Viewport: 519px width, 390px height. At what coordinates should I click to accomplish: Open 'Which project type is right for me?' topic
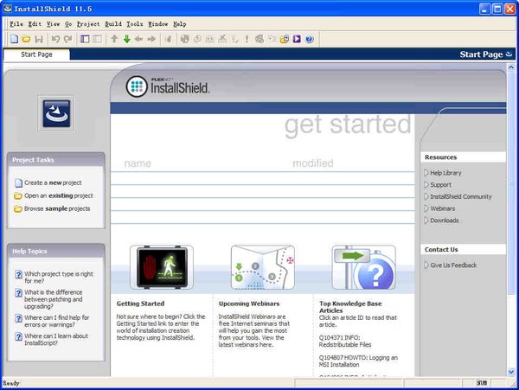coord(59,278)
